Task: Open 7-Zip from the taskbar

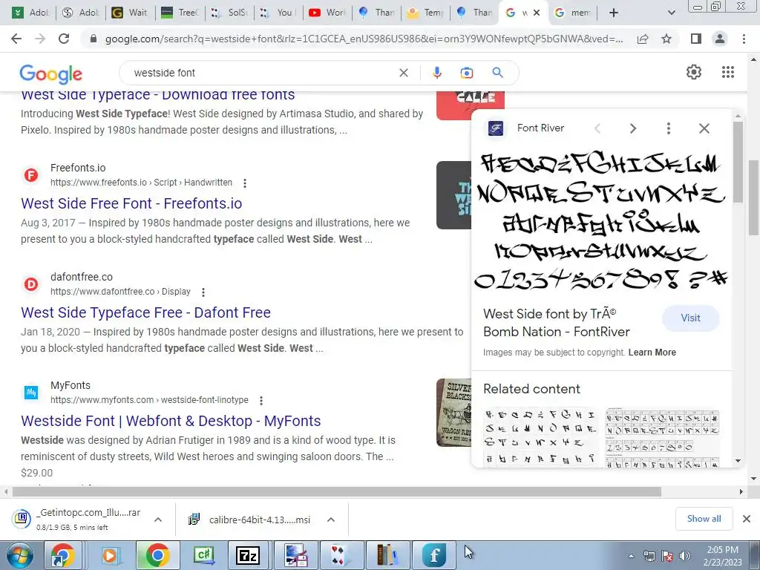Action: pyautogui.click(x=247, y=555)
